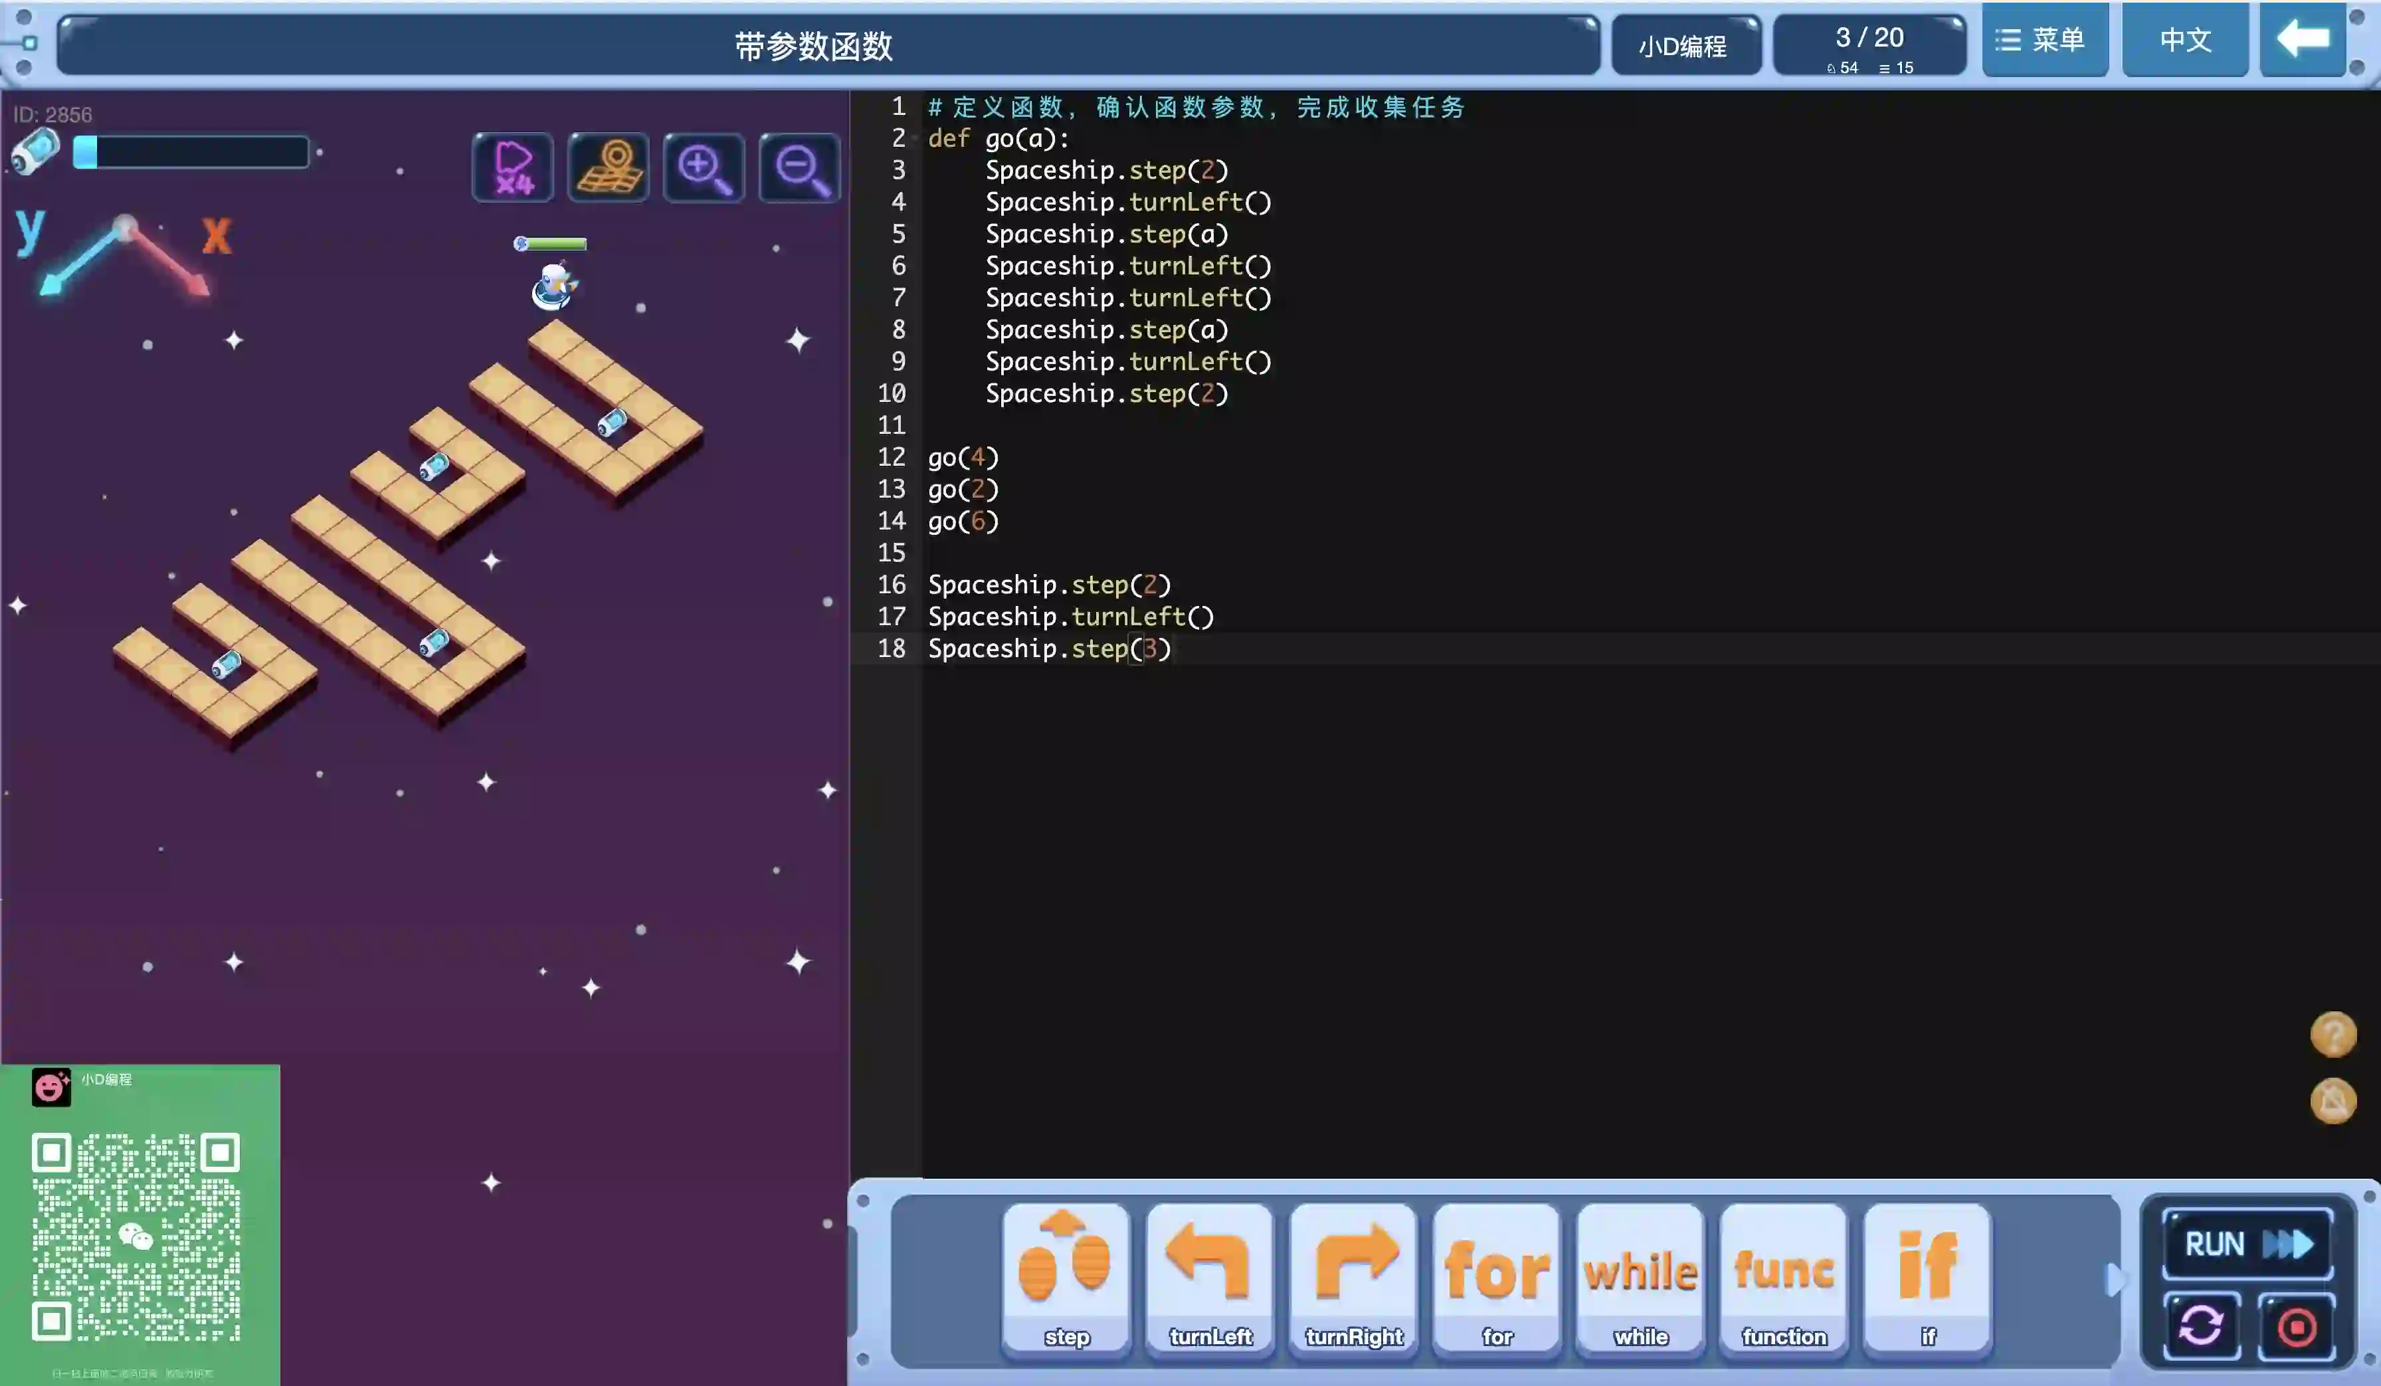2381x1386 pixels.
Task: Click the zoom out magnifier
Action: [x=799, y=168]
